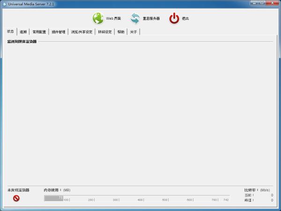Open the 帮助 tab

tap(121, 32)
